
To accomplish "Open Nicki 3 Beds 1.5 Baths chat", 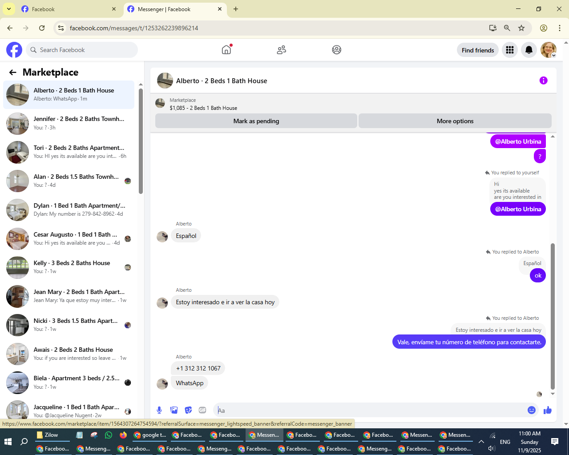I will coord(69,325).
